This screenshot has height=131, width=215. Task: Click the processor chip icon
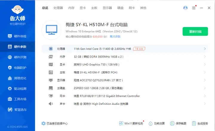(x=51, y=49)
